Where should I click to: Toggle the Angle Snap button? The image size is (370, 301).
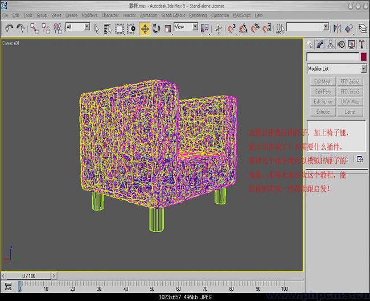coord(243,27)
